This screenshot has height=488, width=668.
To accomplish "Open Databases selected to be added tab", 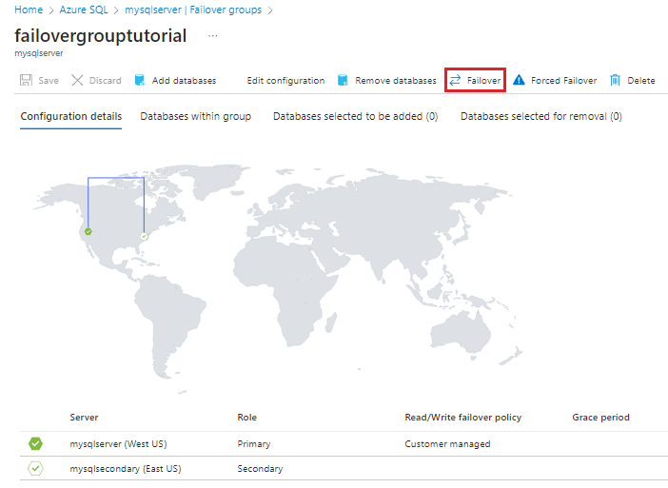I will point(355,117).
